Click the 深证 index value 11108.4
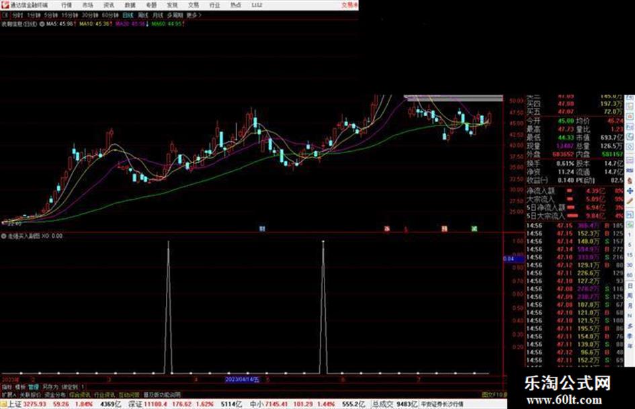 [x=155, y=404]
